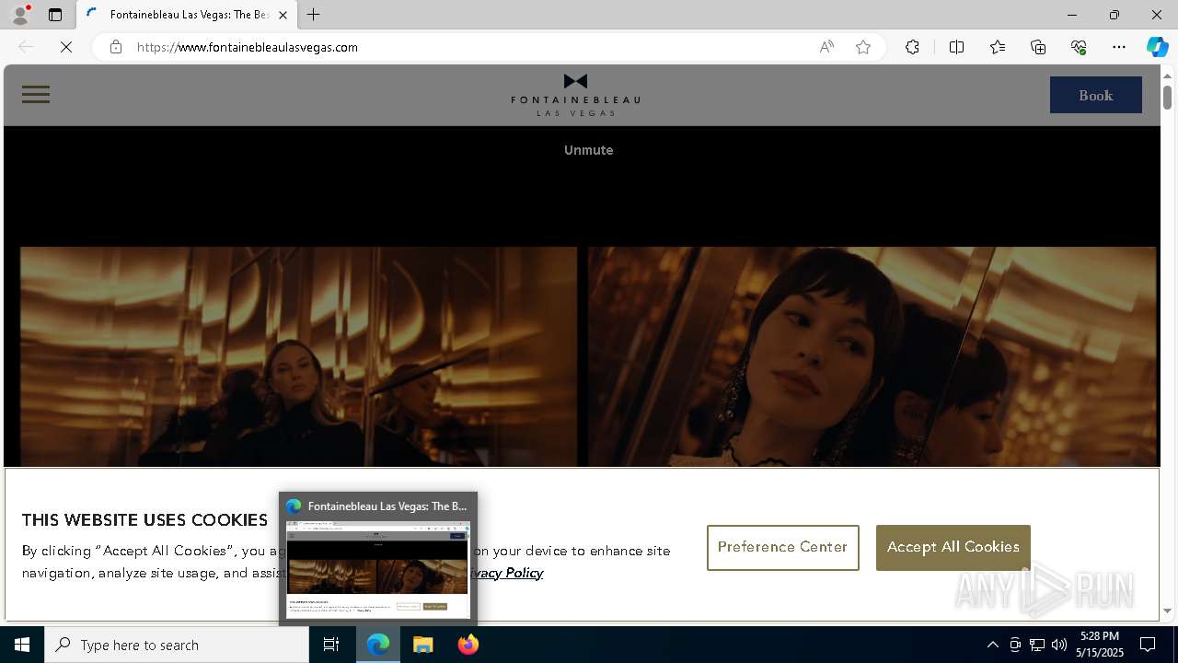Screen dimensions: 1178x663
Task: Open the volume control
Action: [1059, 645]
